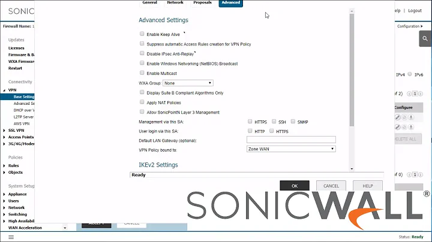Open L2TP Server item
Image resolution: width=432 pixels, height=242 pixels.
pos(23,117)
